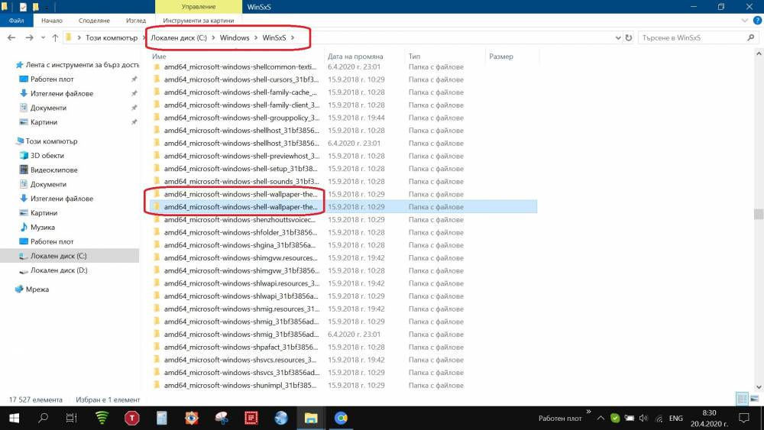Select folder amd64_microsoft-windows-shell-cursors_31bf3...
764x430 pixels.
[x=241, y=79]
